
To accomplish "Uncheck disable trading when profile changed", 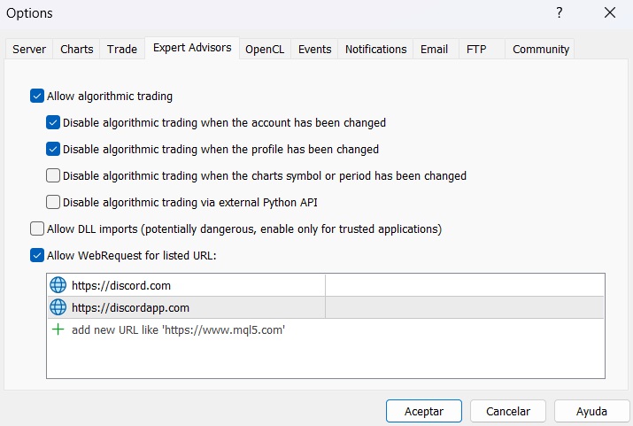I will [x=54, y=150].
